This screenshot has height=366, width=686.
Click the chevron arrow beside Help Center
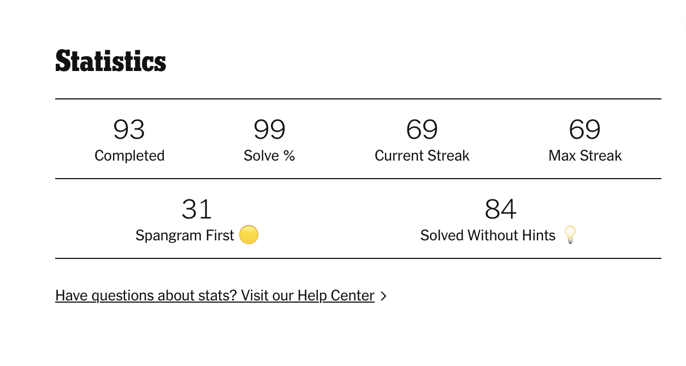click(x=383, y=296)
